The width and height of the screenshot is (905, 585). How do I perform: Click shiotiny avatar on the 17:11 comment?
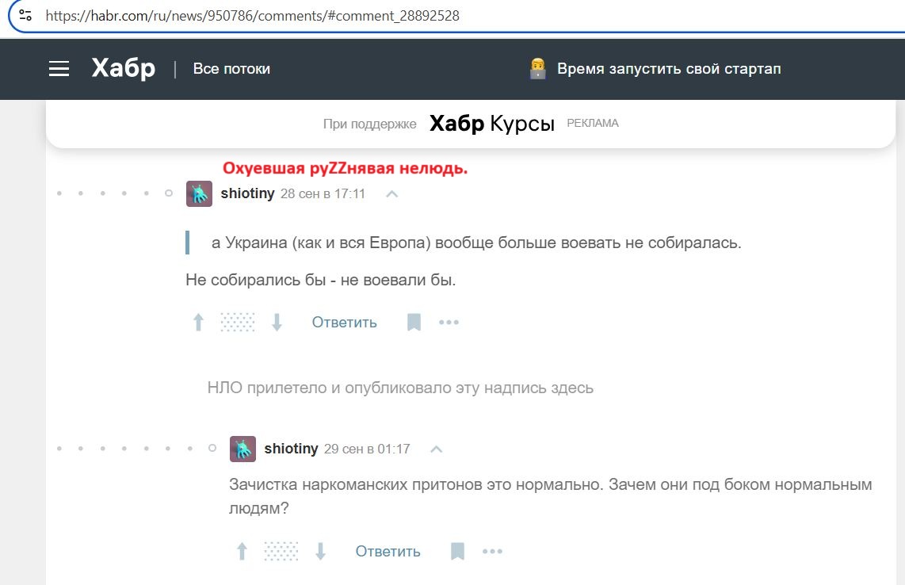(199, 193)
